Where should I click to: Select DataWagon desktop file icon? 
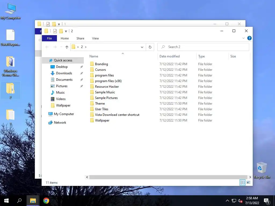10,38
